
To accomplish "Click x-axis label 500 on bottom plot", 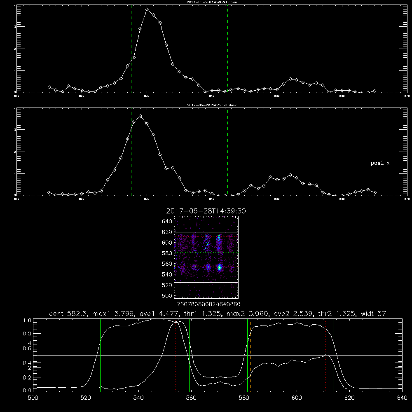I will click(33, 398).
